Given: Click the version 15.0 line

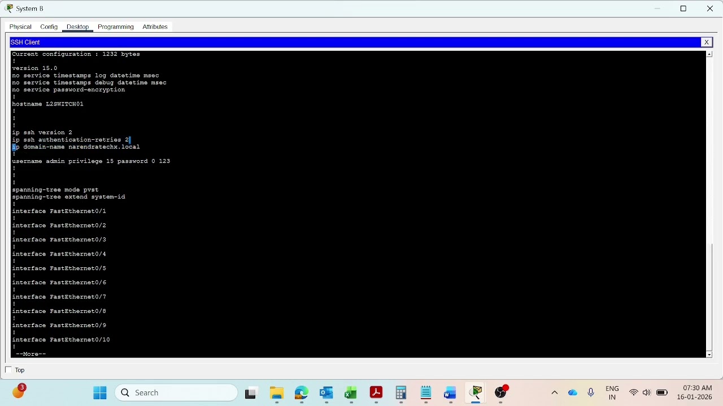Looking at the screenshot, I should coord(34,68).
